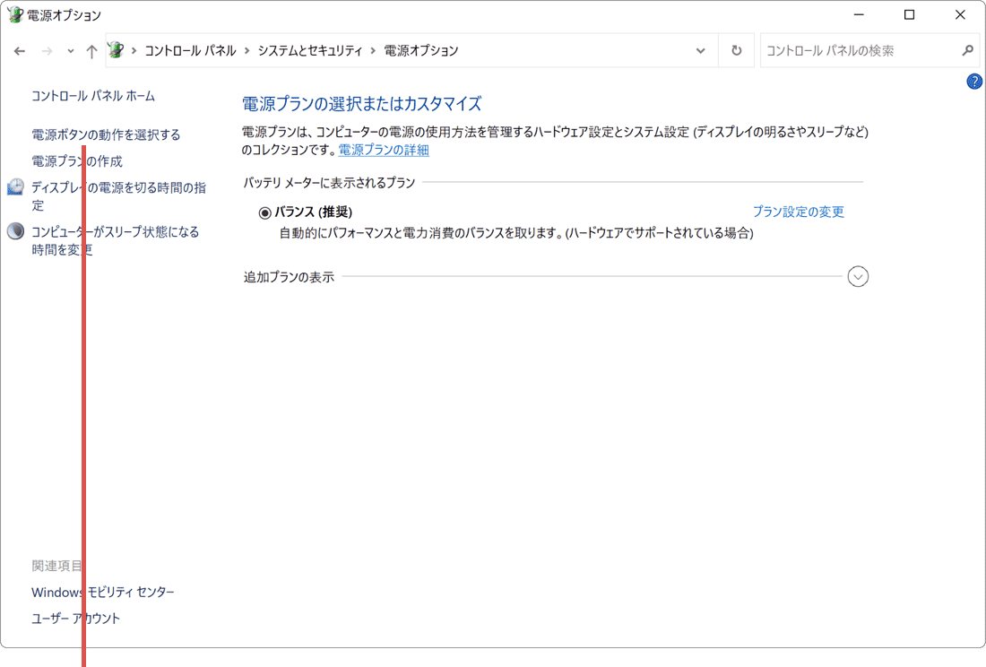986x667 pixels.
Task: Click the up arrow to go to システムとセキュリティ
Action: coord(91,51)
